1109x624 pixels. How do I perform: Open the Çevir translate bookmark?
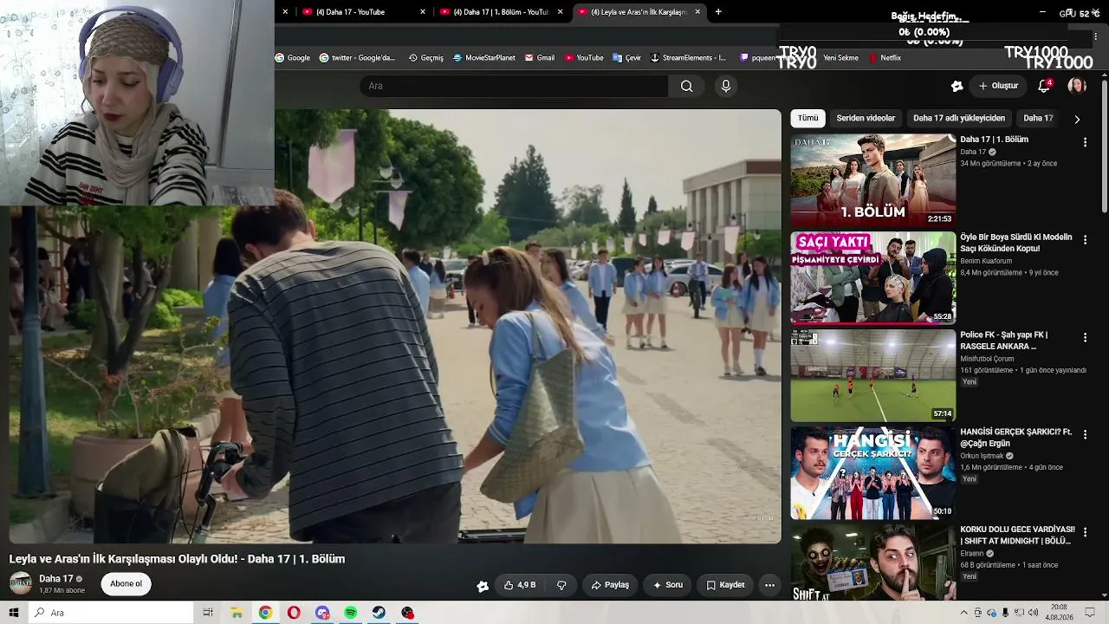pos(626,58)
